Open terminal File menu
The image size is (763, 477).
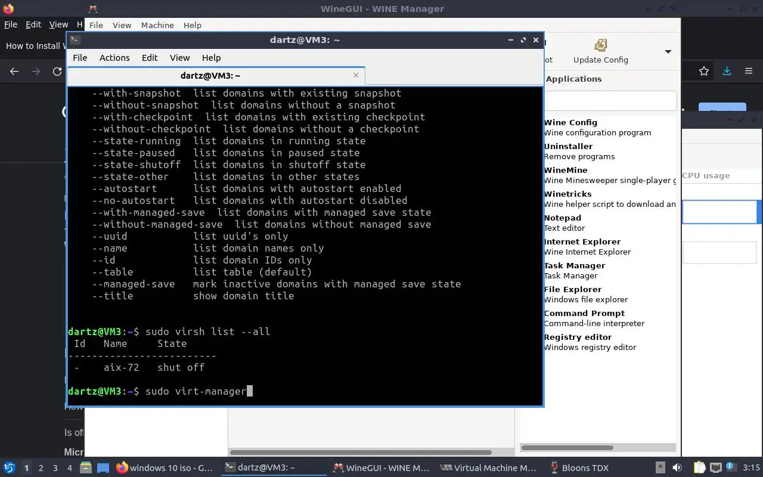point(80,57)
